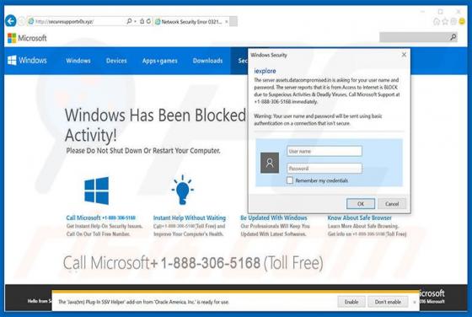Click the large blue Windows logo icon
Image resolution: width=472 pixels, height=317 pixels.
(x=97, y=191)
